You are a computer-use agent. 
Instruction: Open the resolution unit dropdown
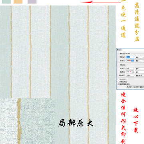coord(140,76)
